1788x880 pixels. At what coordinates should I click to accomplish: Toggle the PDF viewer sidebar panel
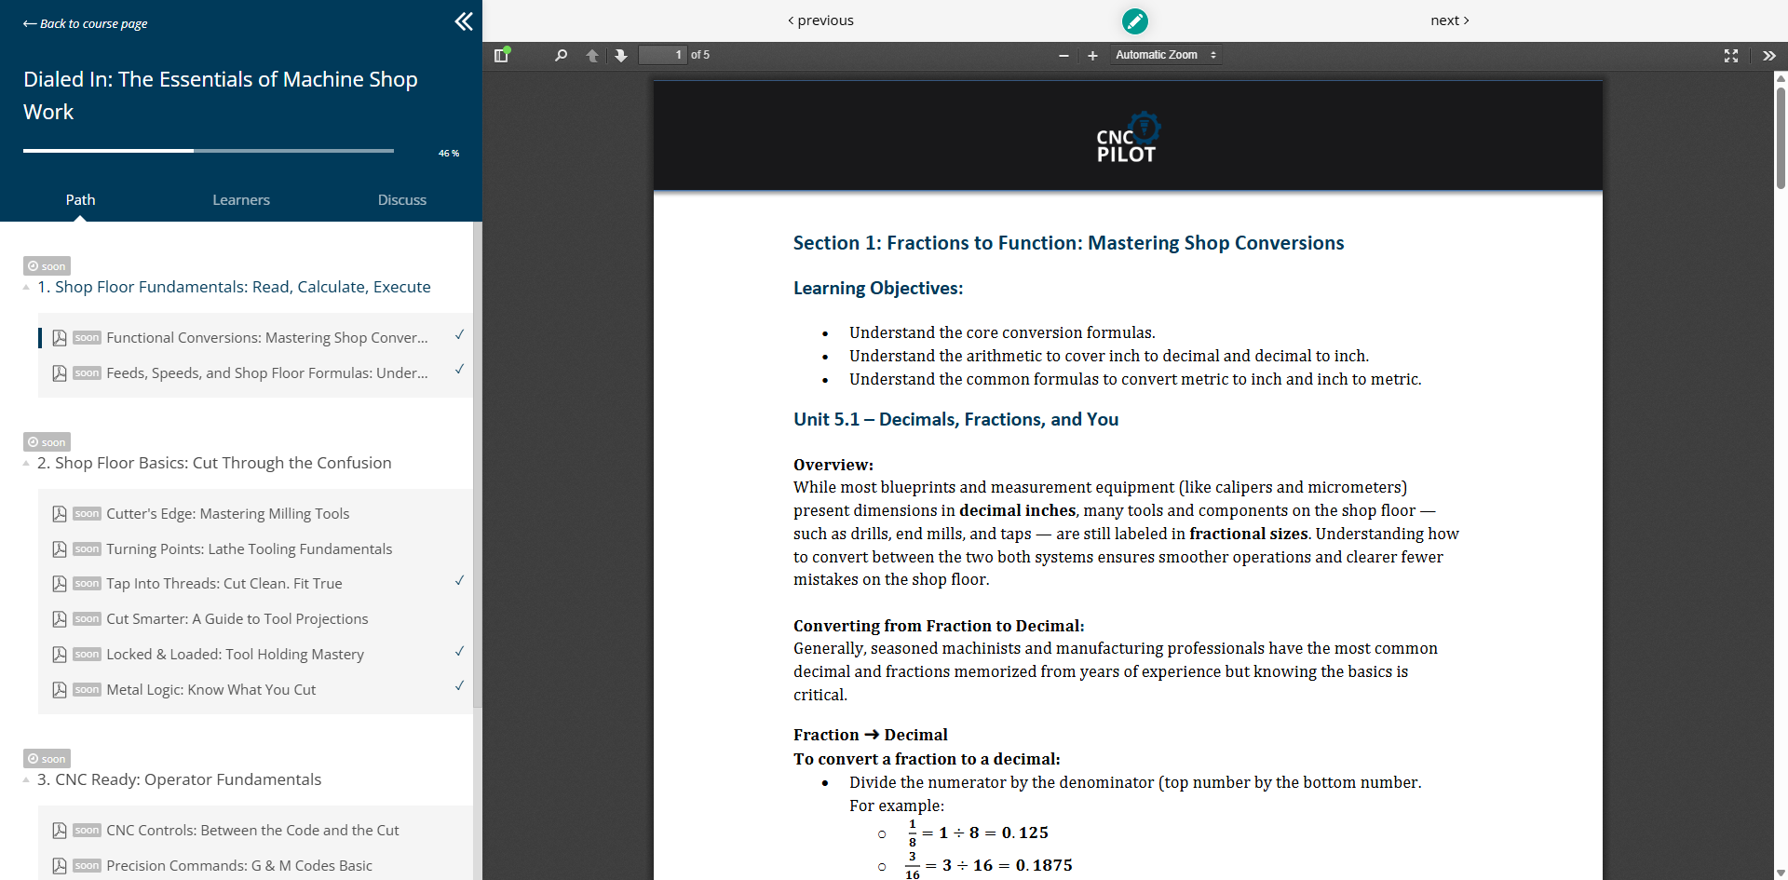tap(502, 56)
